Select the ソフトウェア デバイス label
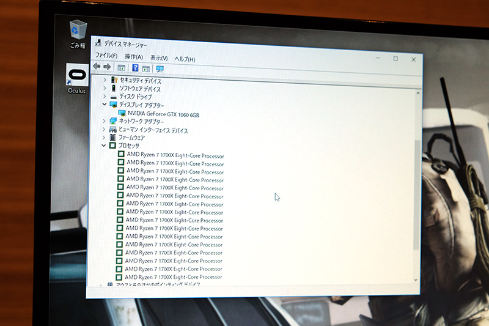This screenshot has height=326, width=489. pos(140,89)
